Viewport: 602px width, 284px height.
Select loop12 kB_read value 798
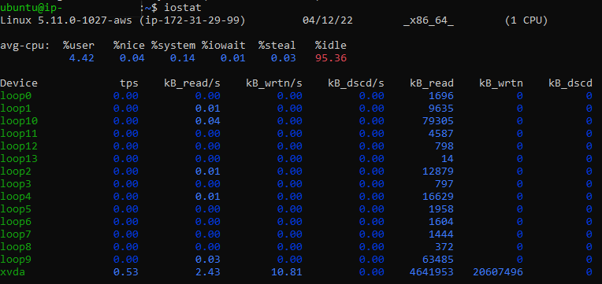coord(444,146)
